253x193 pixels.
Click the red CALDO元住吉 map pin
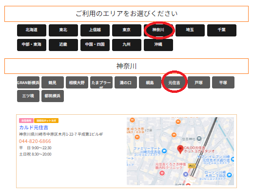(x=180, y=149)
